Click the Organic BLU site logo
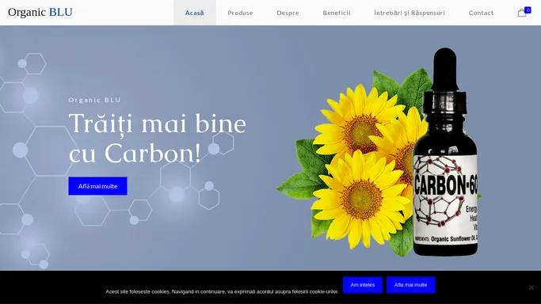Image resolution: width=541 pixels, height=304 pixels. pos(40,12)
